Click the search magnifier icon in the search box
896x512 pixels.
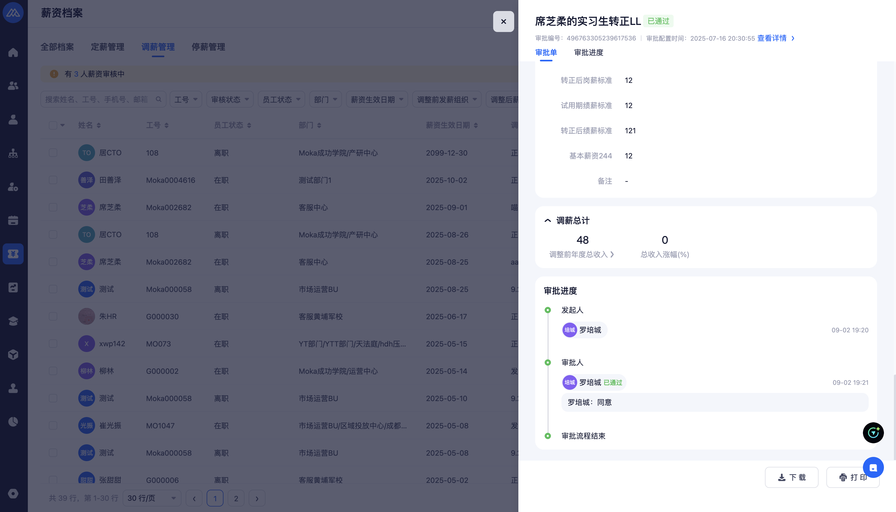click(x=158, y=99)
